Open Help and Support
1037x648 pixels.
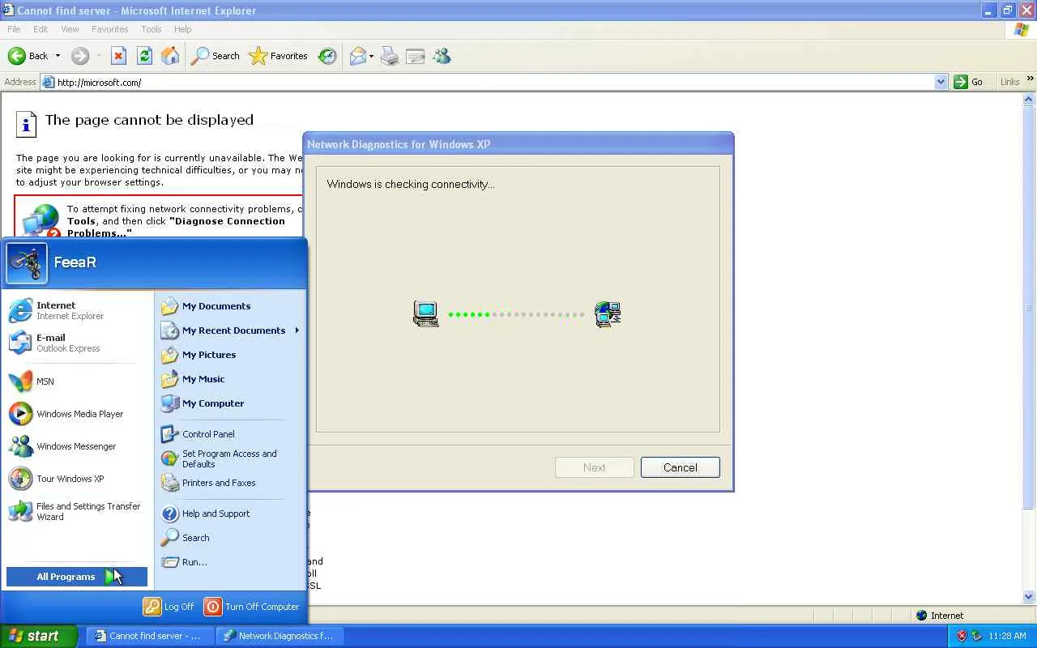[230, 514]
